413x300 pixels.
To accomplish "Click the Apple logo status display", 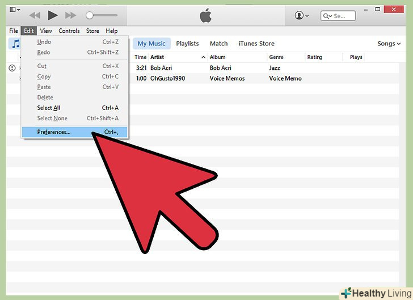I will (205, 15).
